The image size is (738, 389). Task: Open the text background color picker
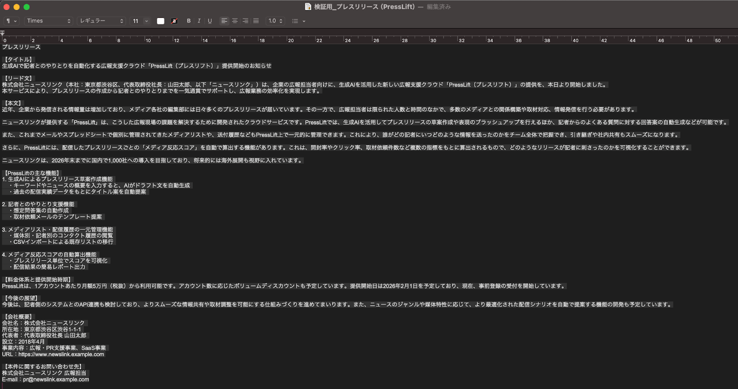[x=174, y=21]
